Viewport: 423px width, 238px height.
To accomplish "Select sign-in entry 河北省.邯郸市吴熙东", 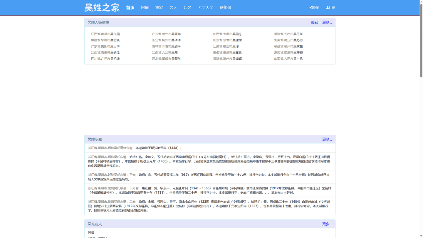I will (x=167, y=59).
